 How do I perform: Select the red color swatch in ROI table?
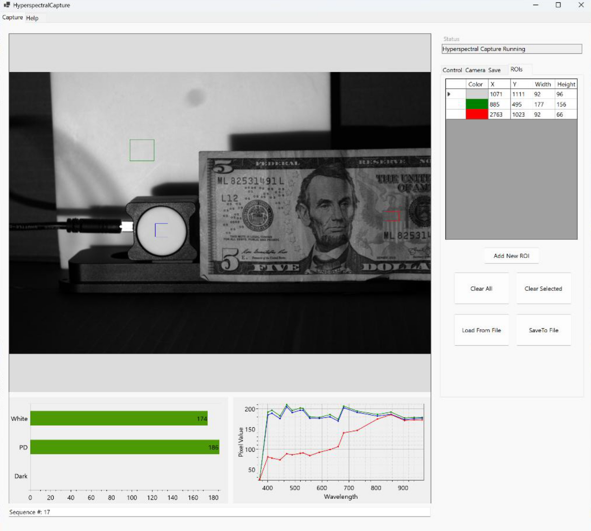pyautogui.click(x=477, y=114)
